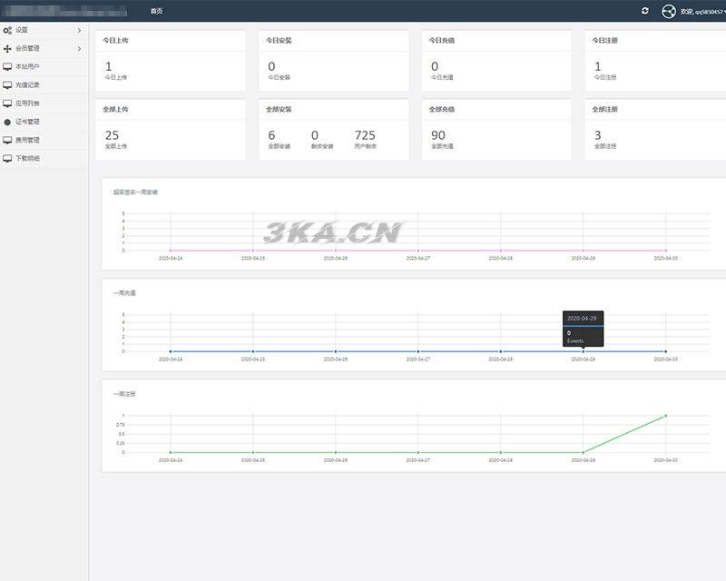Click the gears icon beside 设置
This screenshot has height=581, width=726.
7,30
